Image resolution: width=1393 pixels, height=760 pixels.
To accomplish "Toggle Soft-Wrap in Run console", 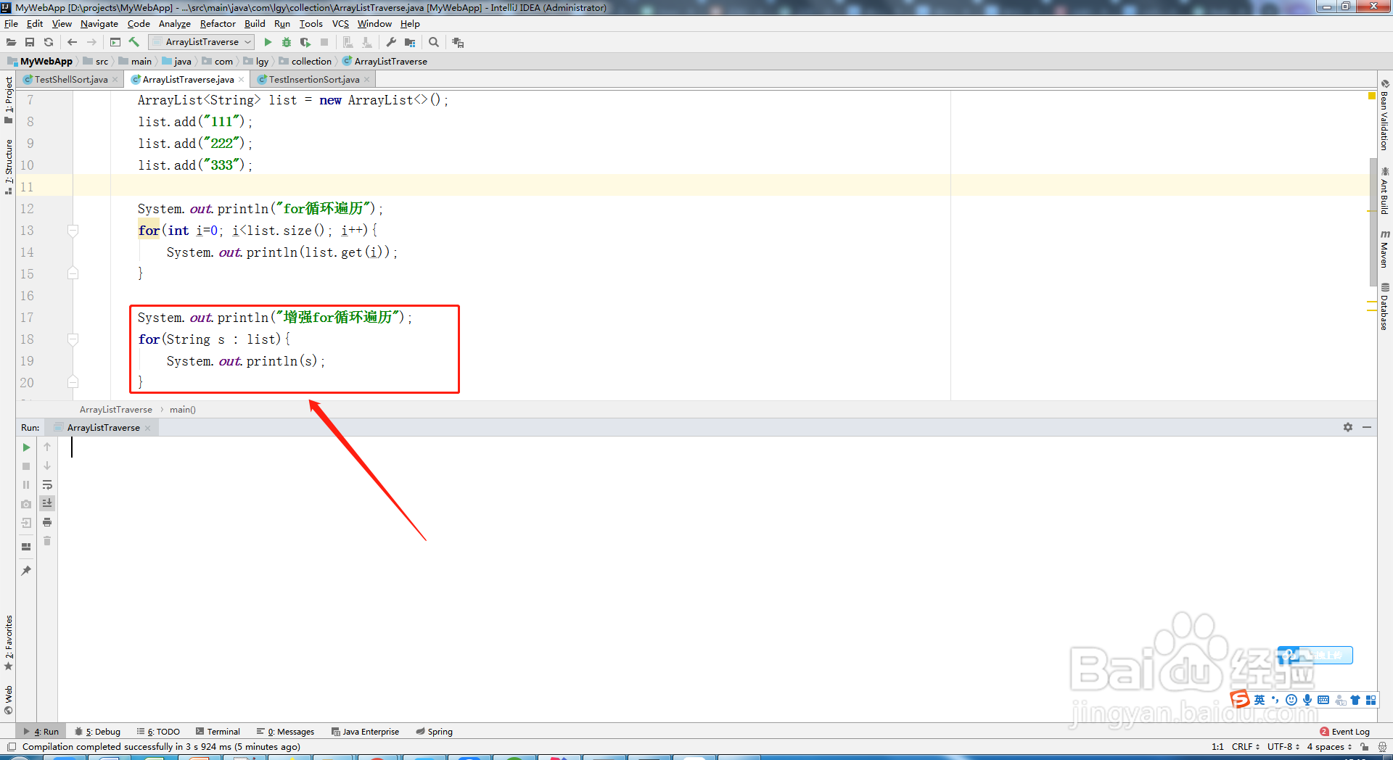I will click(x=47, y=485).
